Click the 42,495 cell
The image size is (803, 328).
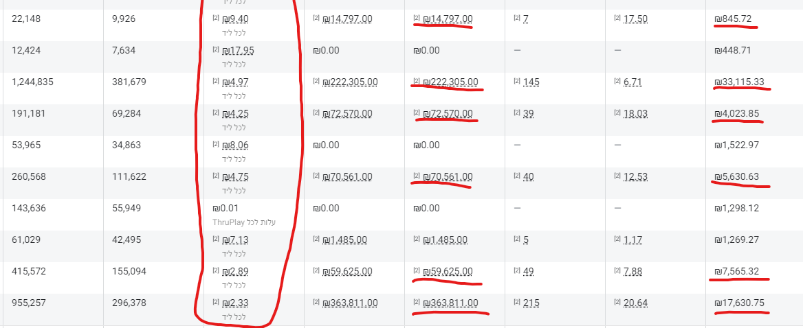[x=126, y=240]
